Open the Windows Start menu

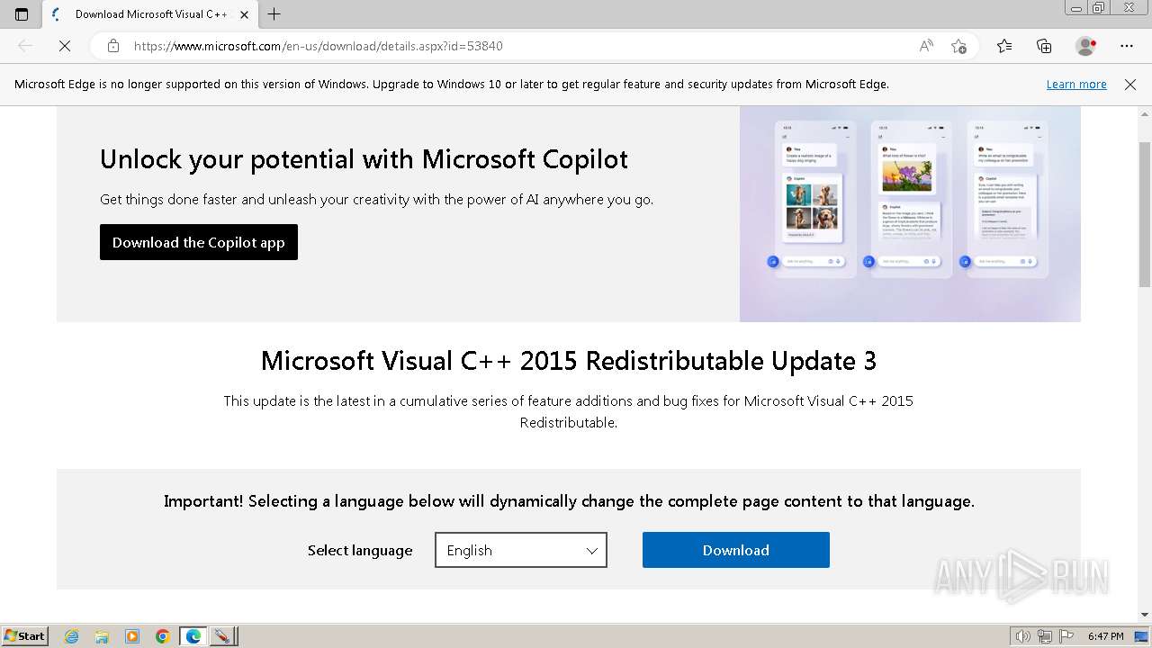click(24, 635)
